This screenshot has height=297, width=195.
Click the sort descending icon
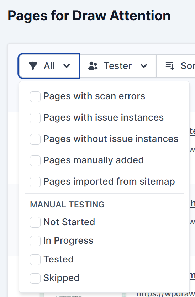[x=170, y=66]
